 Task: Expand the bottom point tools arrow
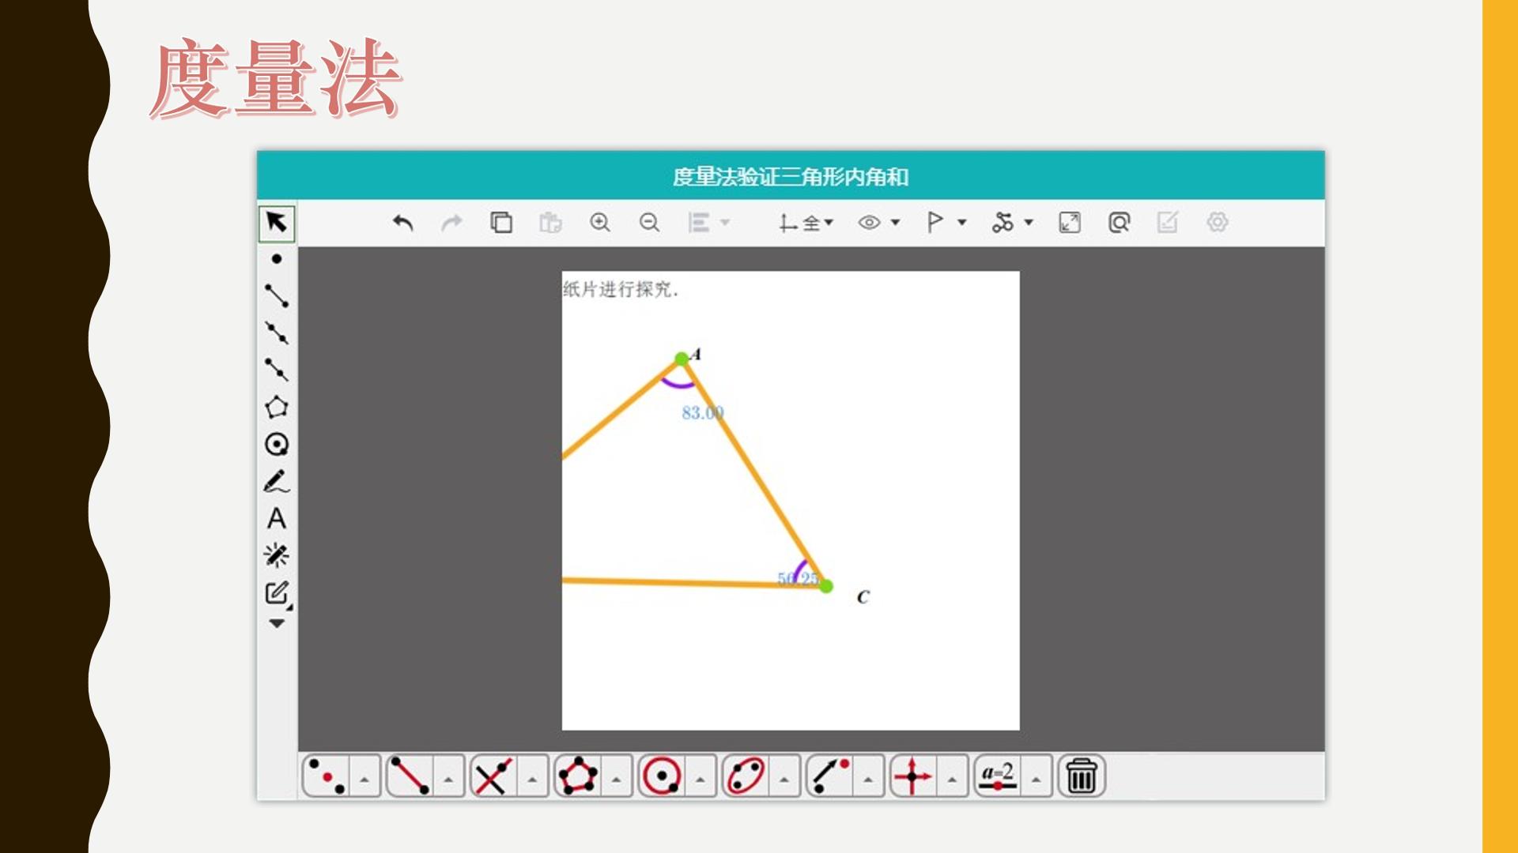click(364, 778)
